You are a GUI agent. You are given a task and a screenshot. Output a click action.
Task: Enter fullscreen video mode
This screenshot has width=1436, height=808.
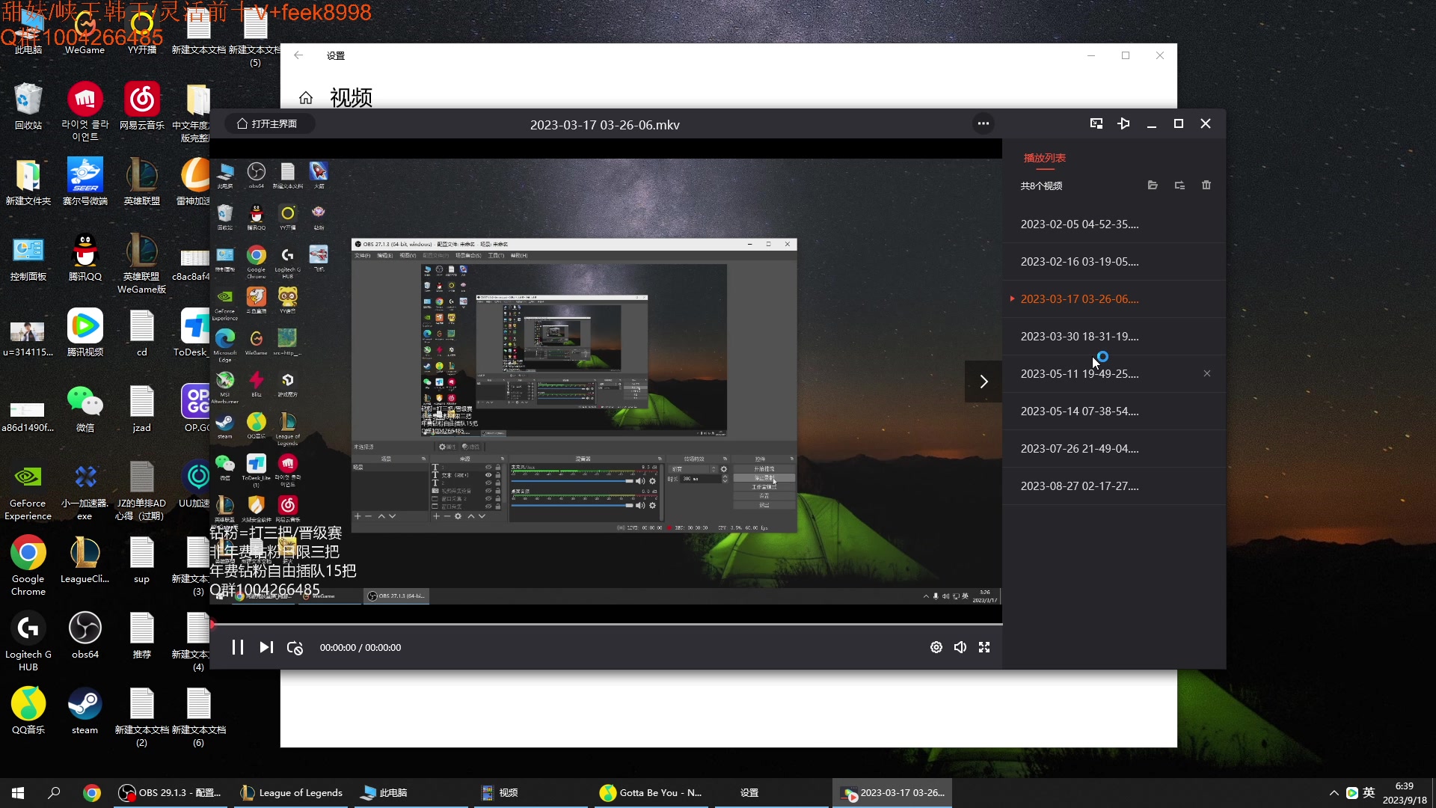[984, 647]
